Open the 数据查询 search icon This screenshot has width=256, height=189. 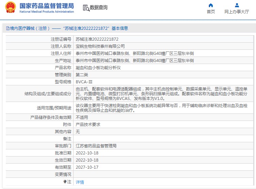click(86, 8)
